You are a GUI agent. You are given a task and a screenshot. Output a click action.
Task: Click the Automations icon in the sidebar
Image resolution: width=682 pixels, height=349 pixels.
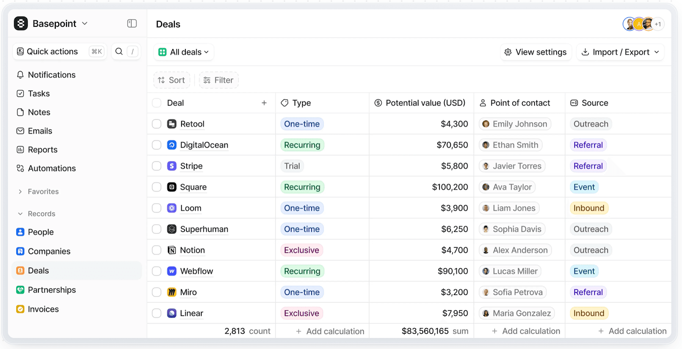point(20,169)
